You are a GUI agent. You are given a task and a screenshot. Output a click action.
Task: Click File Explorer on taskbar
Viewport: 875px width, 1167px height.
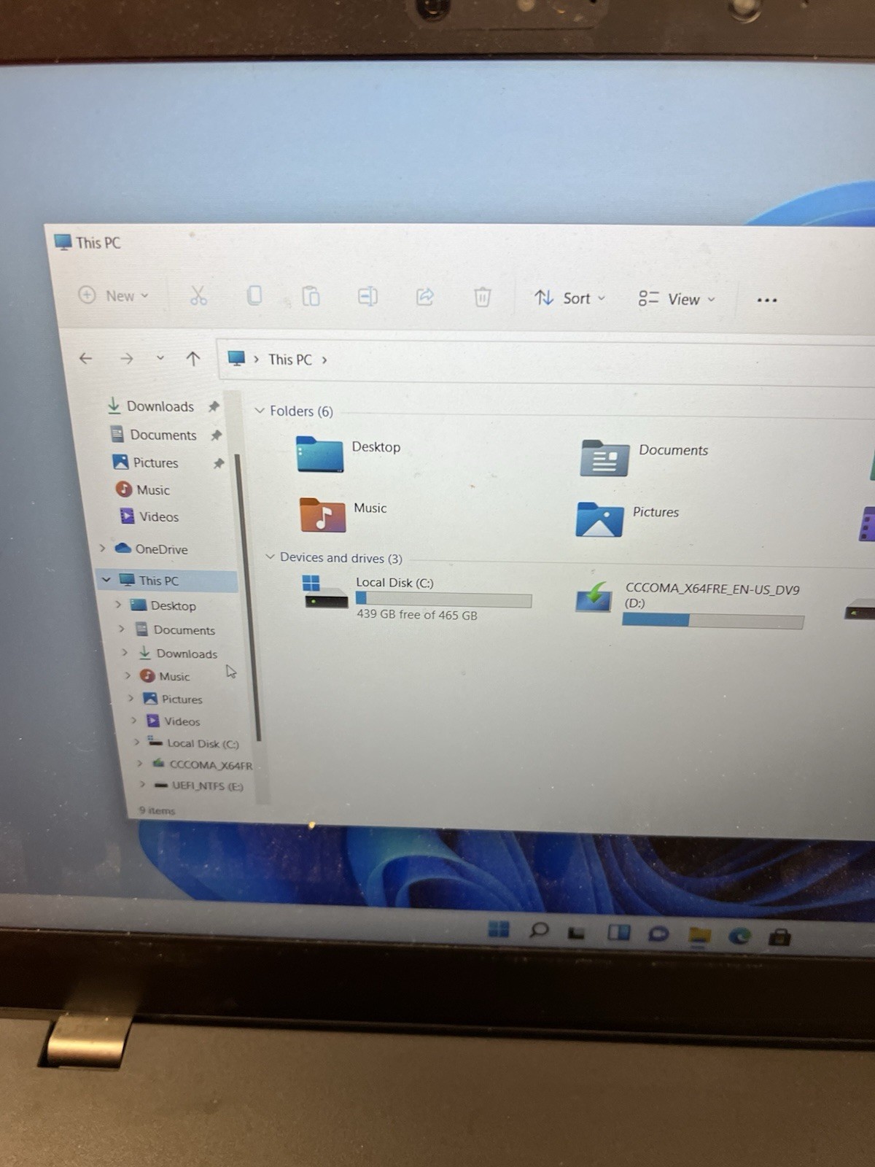(699, 934)
